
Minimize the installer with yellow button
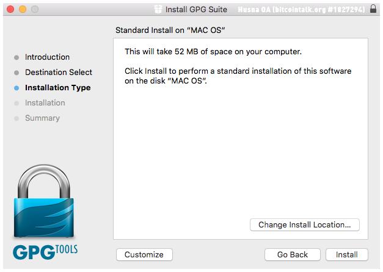pyautogui.click(x=23, y=9)
